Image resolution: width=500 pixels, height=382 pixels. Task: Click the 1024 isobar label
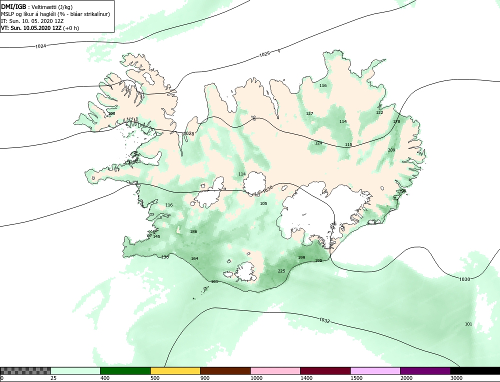click(40, 46)
